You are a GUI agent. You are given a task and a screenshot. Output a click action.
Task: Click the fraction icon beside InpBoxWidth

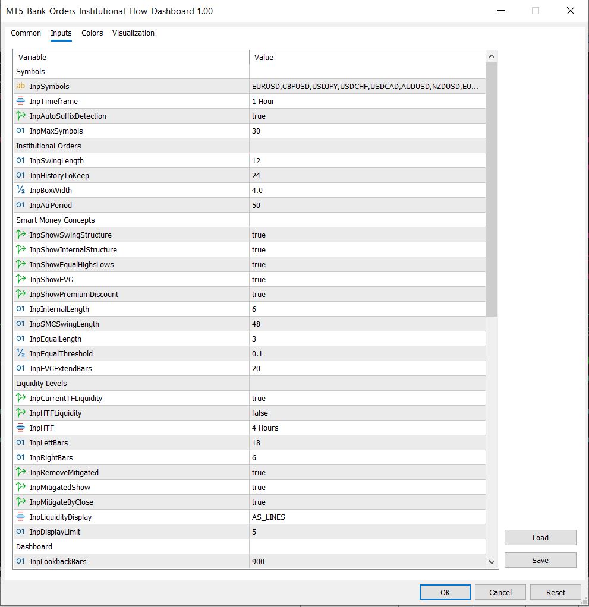pyautogui.click(x=21, y=189)
